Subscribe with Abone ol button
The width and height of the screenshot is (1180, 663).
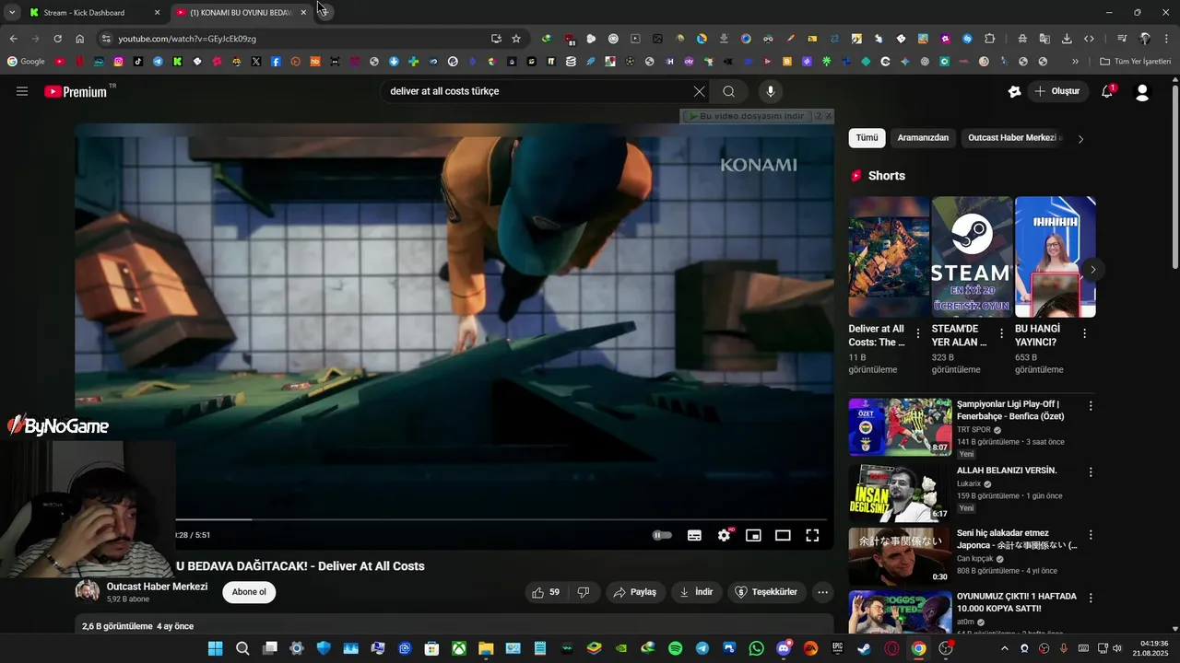point(249,592)
